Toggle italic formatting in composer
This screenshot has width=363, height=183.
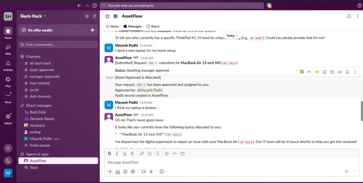(117, 153)
